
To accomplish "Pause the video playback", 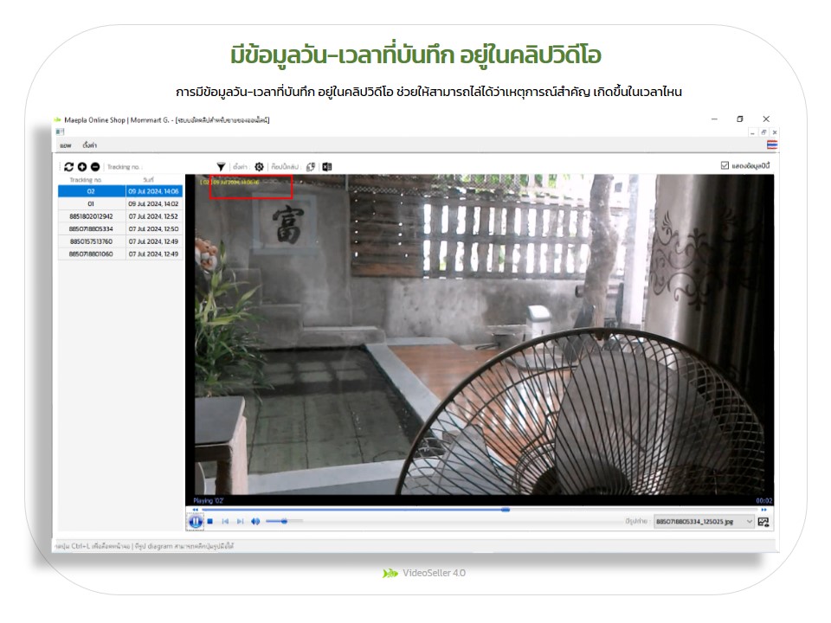I will pos(196,521).
